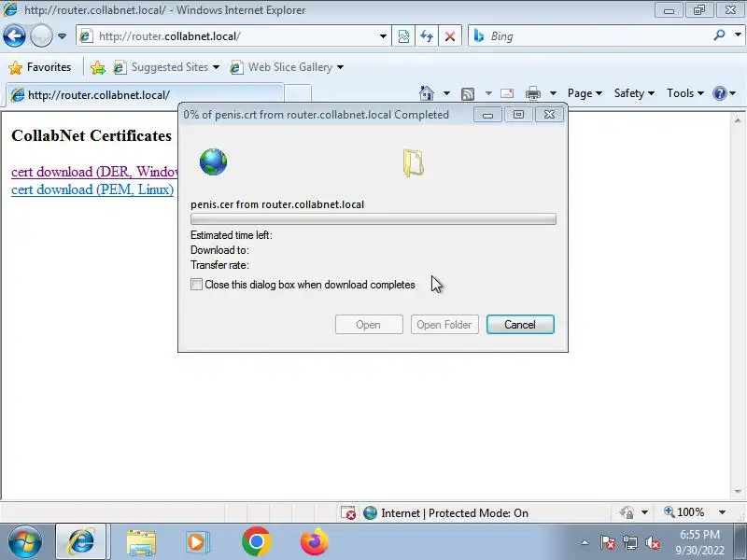Viewport: 747px width, 560px height.
Task: Click the Add to Favorites Bar icon
Action: coord(98,67)
